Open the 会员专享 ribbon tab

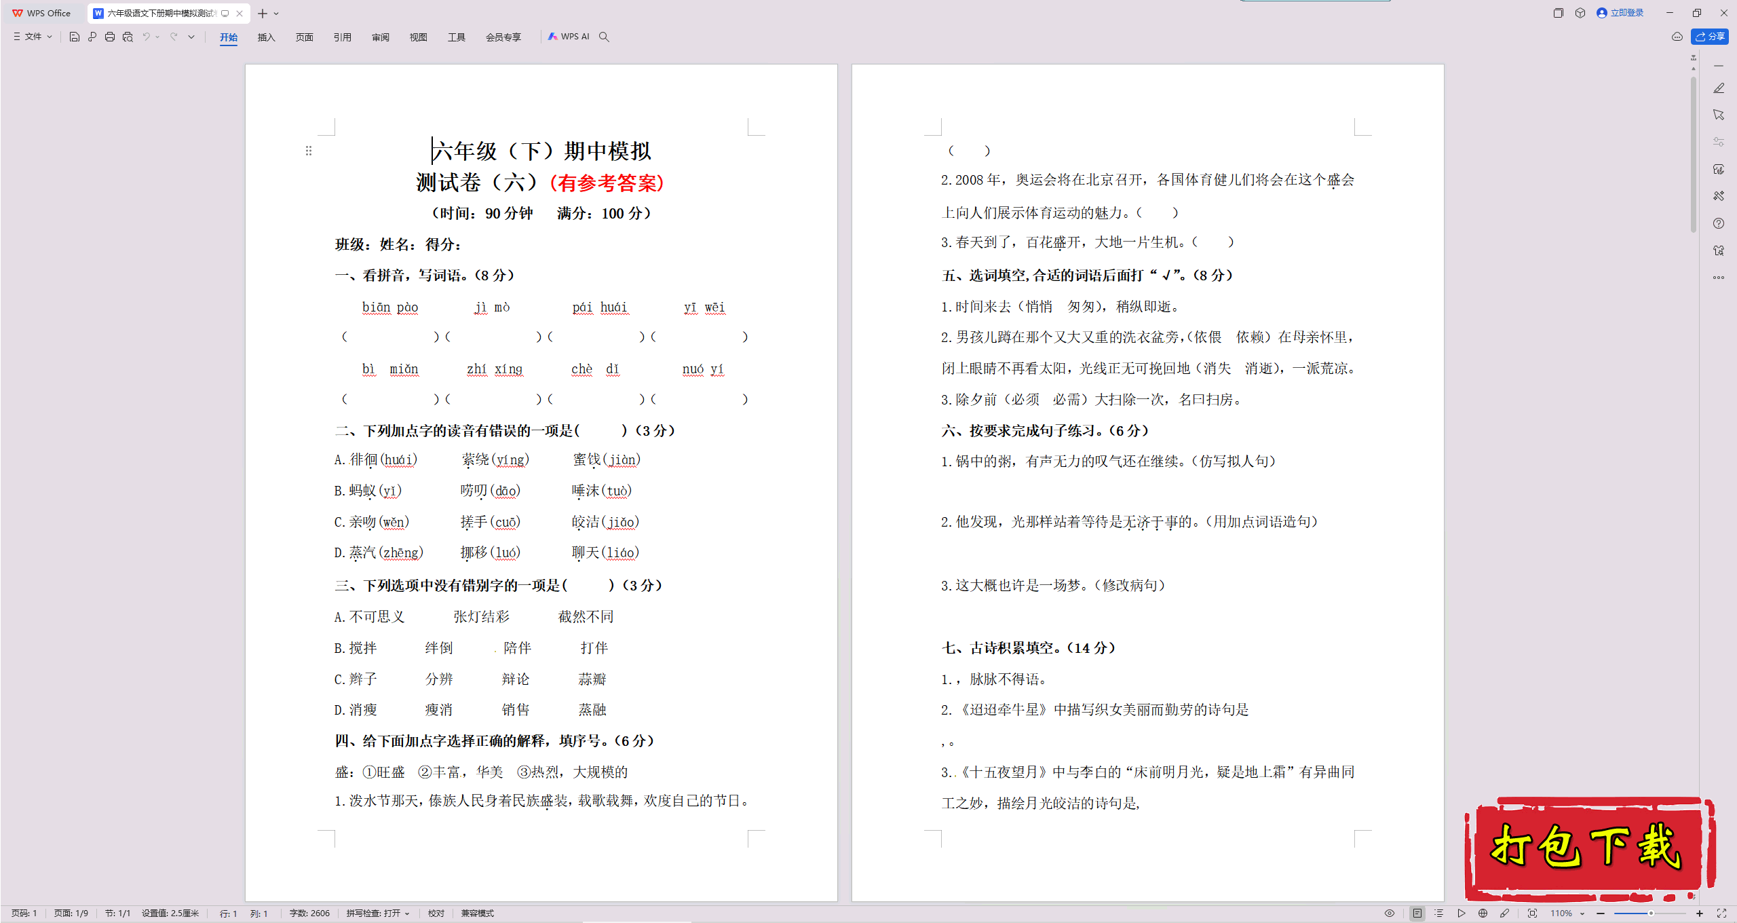coord(503,37)
